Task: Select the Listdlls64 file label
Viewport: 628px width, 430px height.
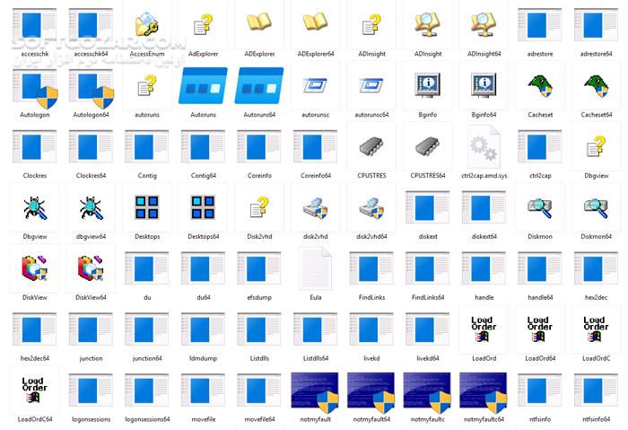Action: 315,358
